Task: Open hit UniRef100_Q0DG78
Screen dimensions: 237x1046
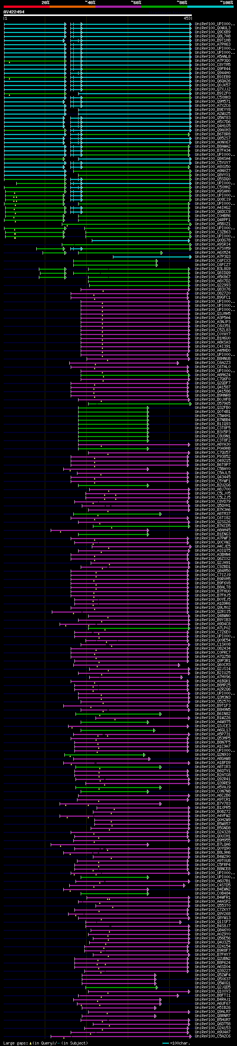Action: (x=213, y=240)
